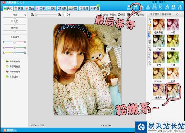Click the fit-to-screen icon beside 1:1
The height and width of the screenshot is (133, 185).
coord(69,14)
